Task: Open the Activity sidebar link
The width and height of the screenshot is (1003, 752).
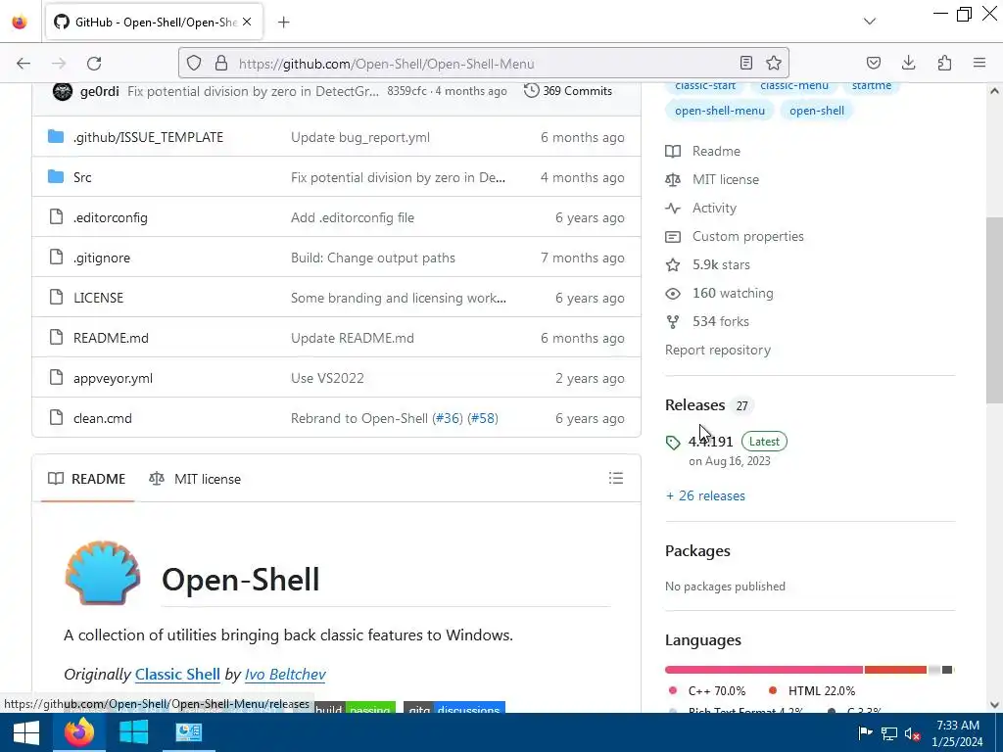Action: click(x=701, y=209)
